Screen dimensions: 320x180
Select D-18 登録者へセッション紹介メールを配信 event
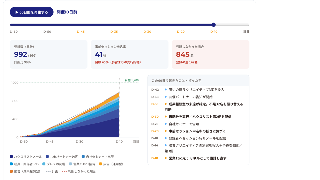pyautogui.click(x=198, y=138)
